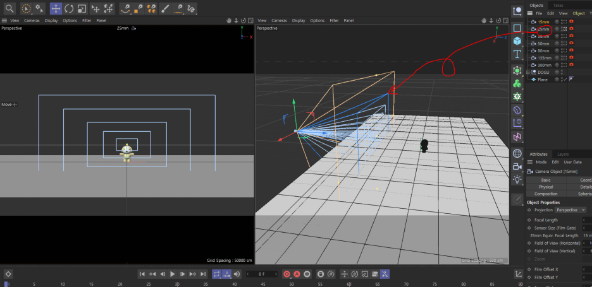The width and height of the screenshot is (592, 287).
Task: Open the Objects panel hamburger menu
Action: (530, 13)
